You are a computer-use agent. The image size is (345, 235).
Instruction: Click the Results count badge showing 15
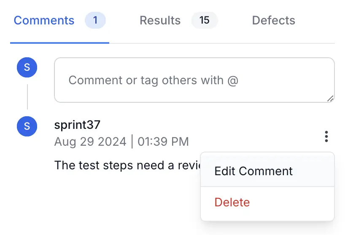(x=205, y=20)
